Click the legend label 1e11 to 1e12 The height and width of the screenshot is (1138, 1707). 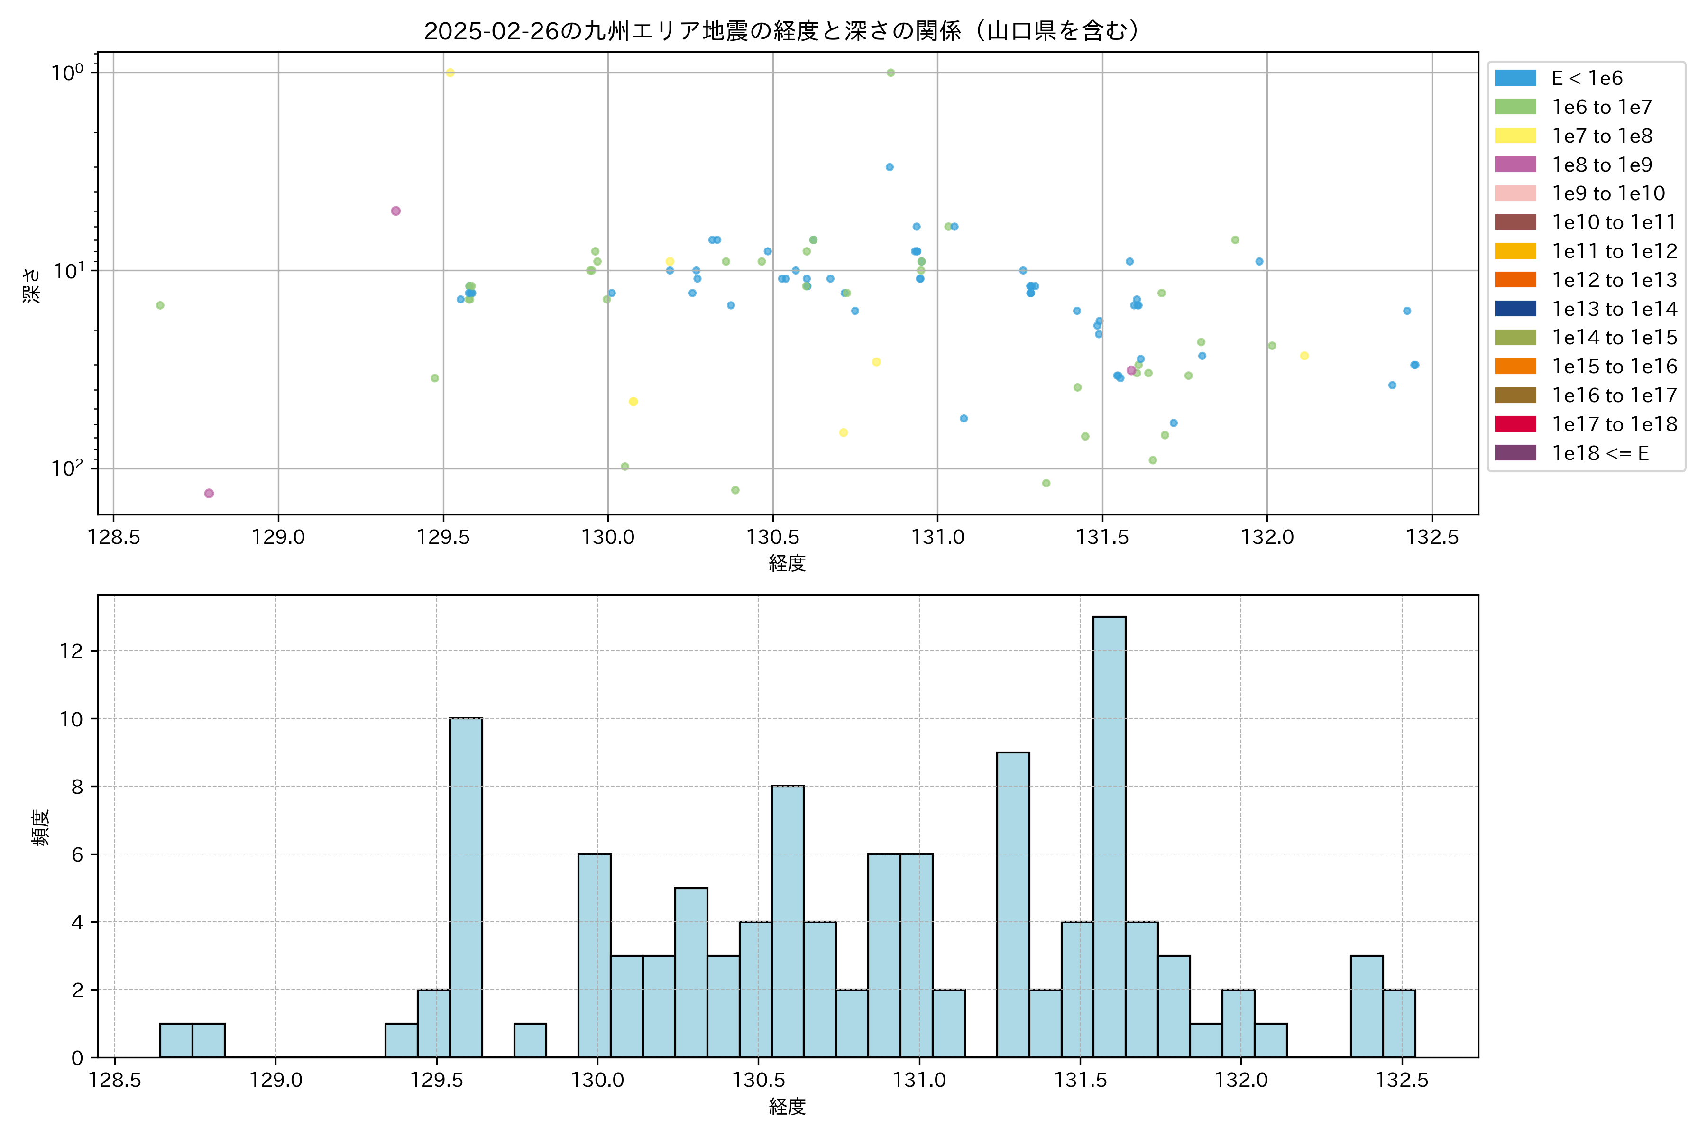[x=1614, y=251]
